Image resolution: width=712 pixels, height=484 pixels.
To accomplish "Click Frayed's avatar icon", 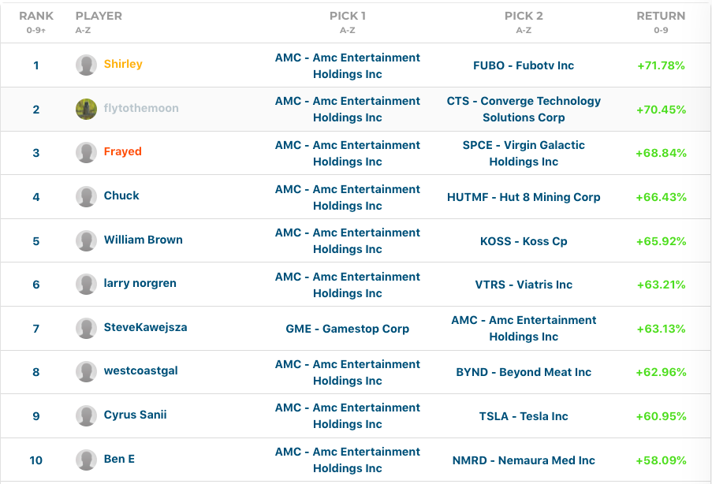I will [x=86, y=152].
